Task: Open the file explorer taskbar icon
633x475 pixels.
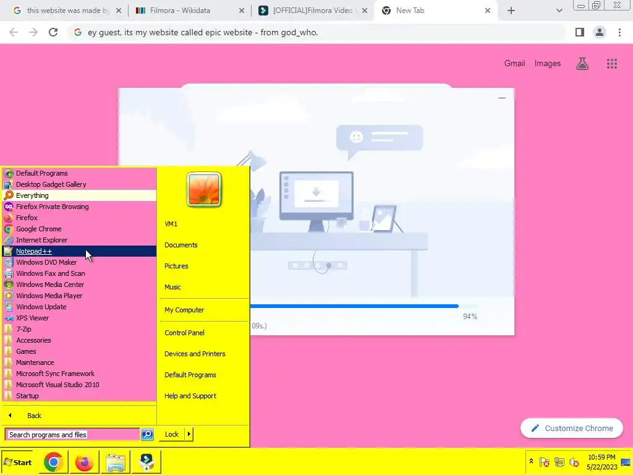Action: (116, 463)
